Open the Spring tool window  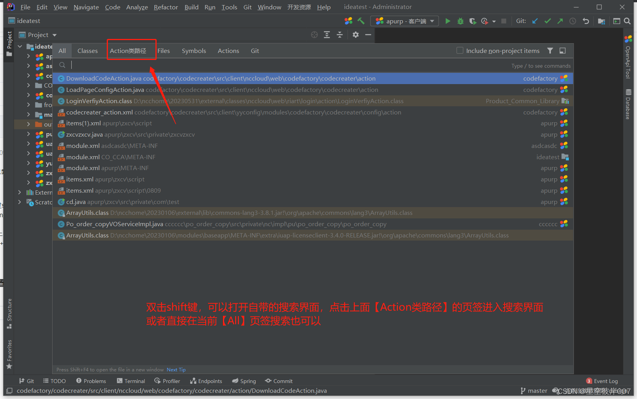244,381
